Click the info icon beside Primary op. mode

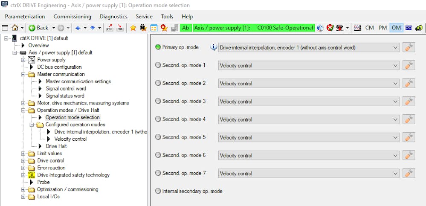(x=214, y=47)
